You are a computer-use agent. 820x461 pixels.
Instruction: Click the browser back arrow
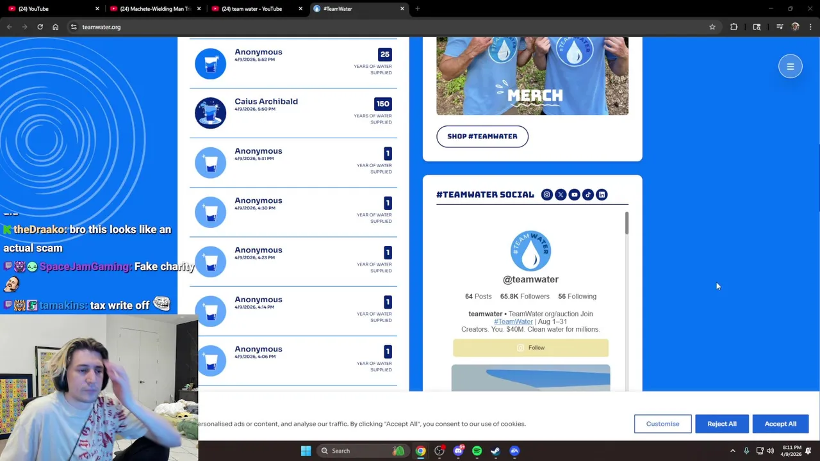tap(9, 27)
